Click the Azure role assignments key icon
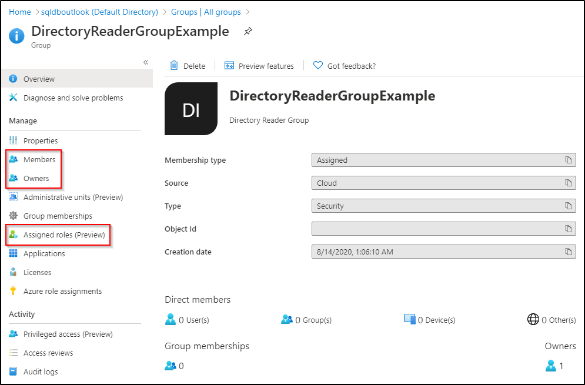Image resolution: width=585 pixels, height=385 pixels. click(13, 291)
